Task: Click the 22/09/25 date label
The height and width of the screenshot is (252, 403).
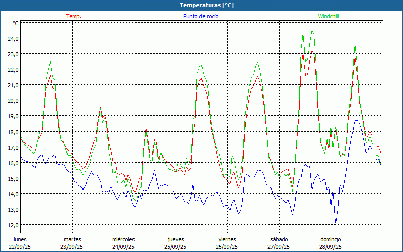Action: [20, 247]
